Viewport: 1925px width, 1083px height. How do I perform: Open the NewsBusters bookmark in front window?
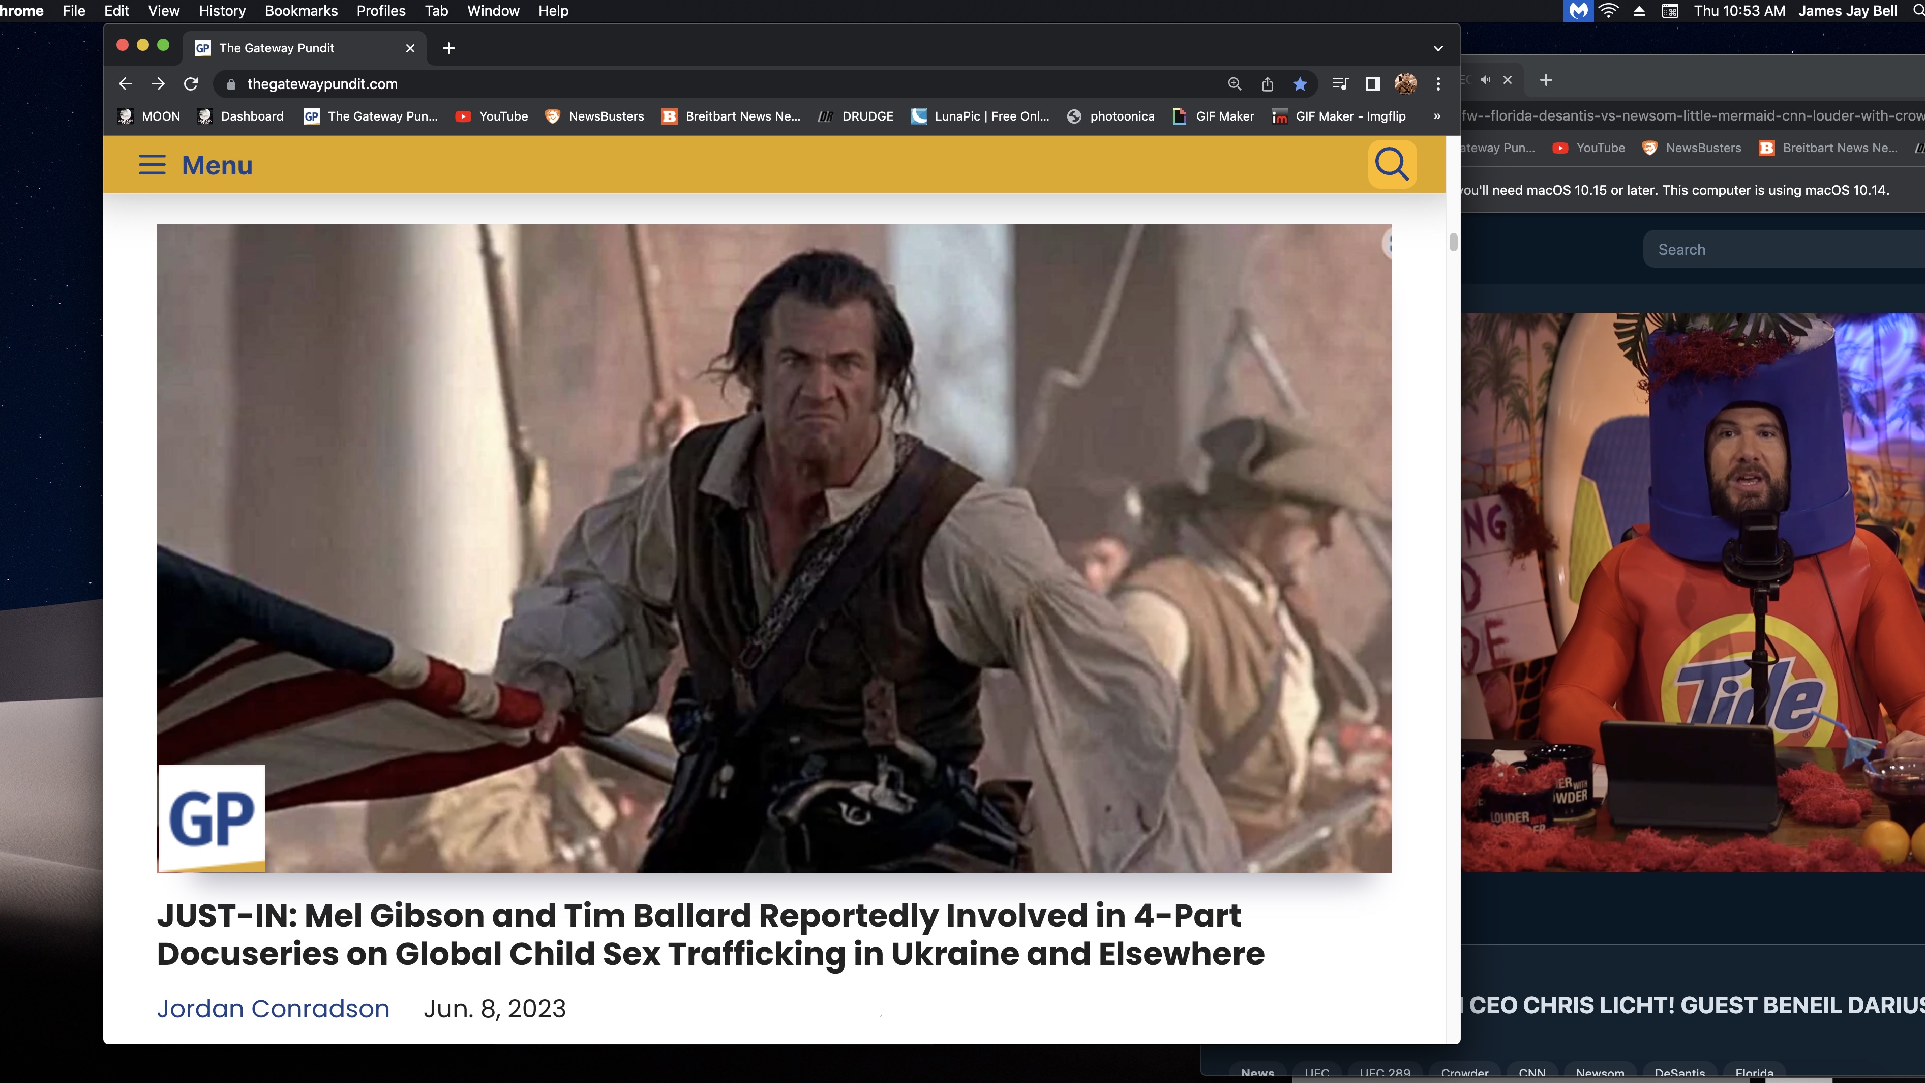(595, 116)
